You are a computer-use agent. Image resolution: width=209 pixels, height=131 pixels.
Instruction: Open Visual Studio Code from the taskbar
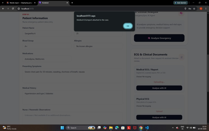pyautogui.click(x=147, y=128)
